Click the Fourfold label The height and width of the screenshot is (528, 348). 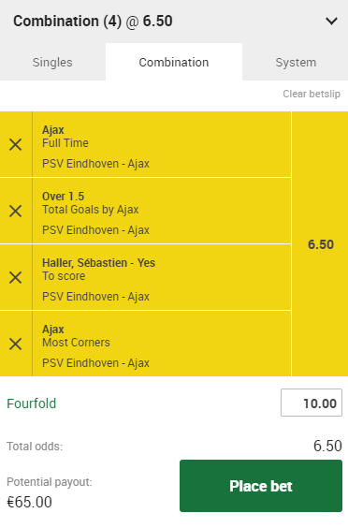(31, 403)
